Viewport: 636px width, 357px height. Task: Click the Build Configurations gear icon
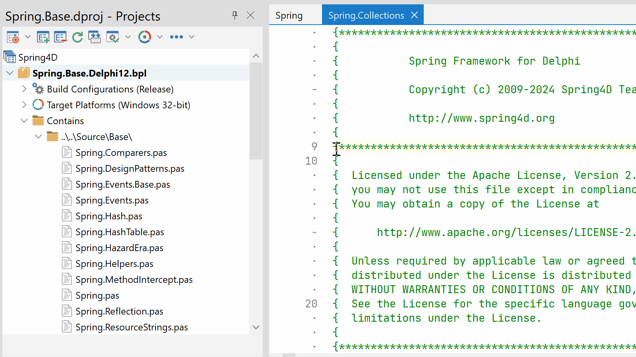(x=38, y=88)
